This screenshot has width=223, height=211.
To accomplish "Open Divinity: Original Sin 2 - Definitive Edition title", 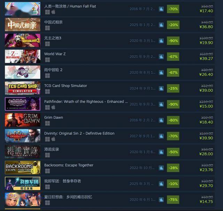I will coord(79,133).
